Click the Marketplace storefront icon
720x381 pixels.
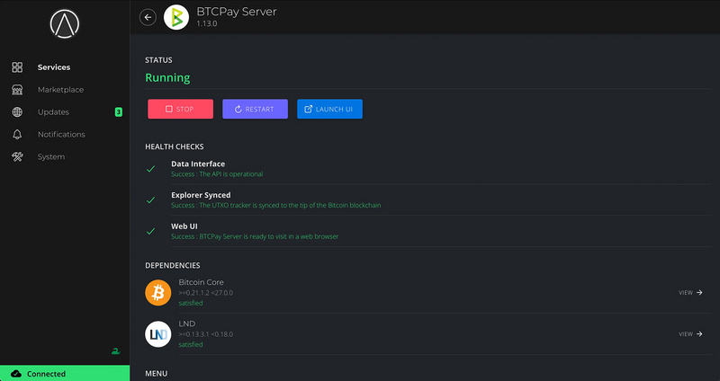(17, 90)
